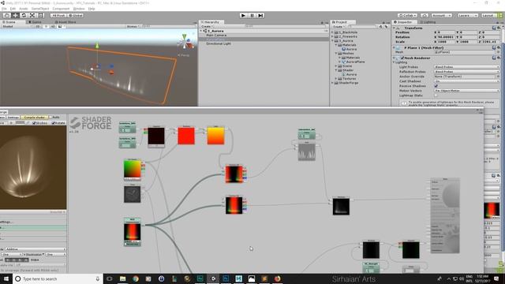The width and height of the screenshot is (505, 284).
Task: Open Mesh Renderer component settings gear
Action: click(x=498, y=58)
